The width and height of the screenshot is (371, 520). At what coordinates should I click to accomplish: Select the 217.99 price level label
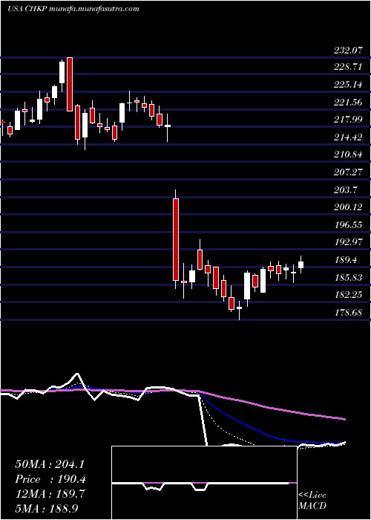click(348, 120)
